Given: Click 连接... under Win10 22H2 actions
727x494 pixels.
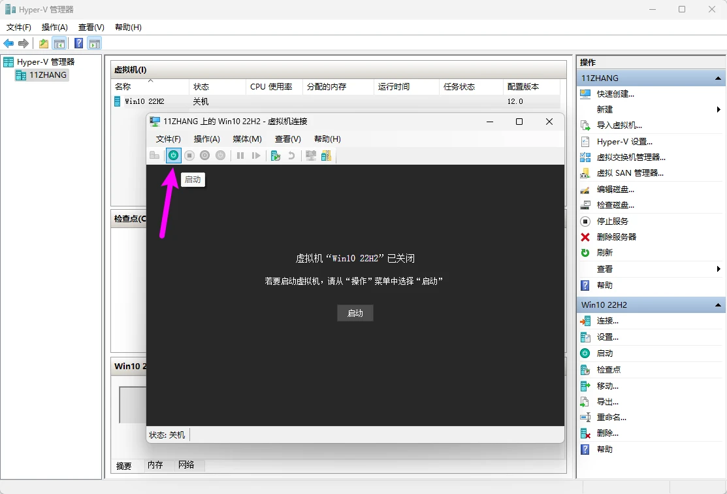Looking at the screenshot, I should (x=607, y=321).
